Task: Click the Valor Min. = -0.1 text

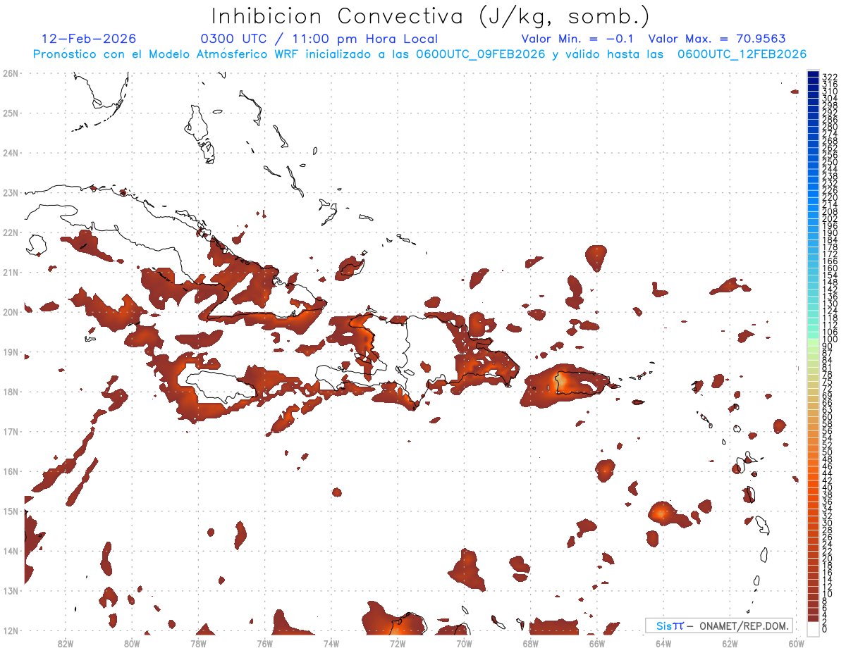Action: 577,39
